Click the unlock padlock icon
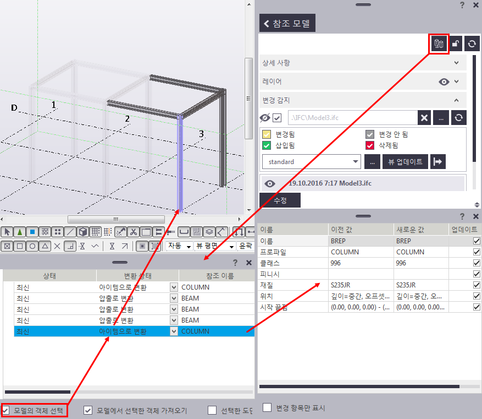Screen dimensions: 482x419 (x=456, y=44)
